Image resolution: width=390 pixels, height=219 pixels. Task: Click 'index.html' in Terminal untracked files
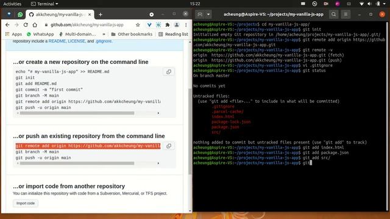223,117
